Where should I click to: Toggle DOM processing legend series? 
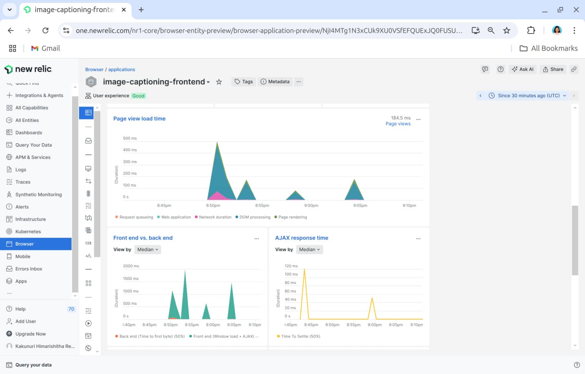[254, 217]
